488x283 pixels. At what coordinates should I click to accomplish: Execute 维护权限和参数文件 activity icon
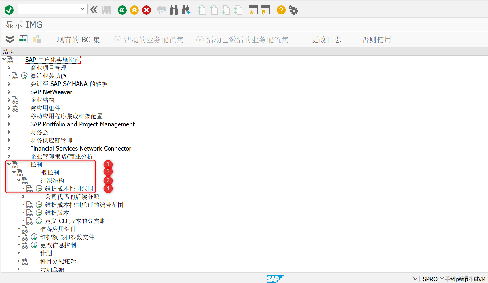point(34,237)
